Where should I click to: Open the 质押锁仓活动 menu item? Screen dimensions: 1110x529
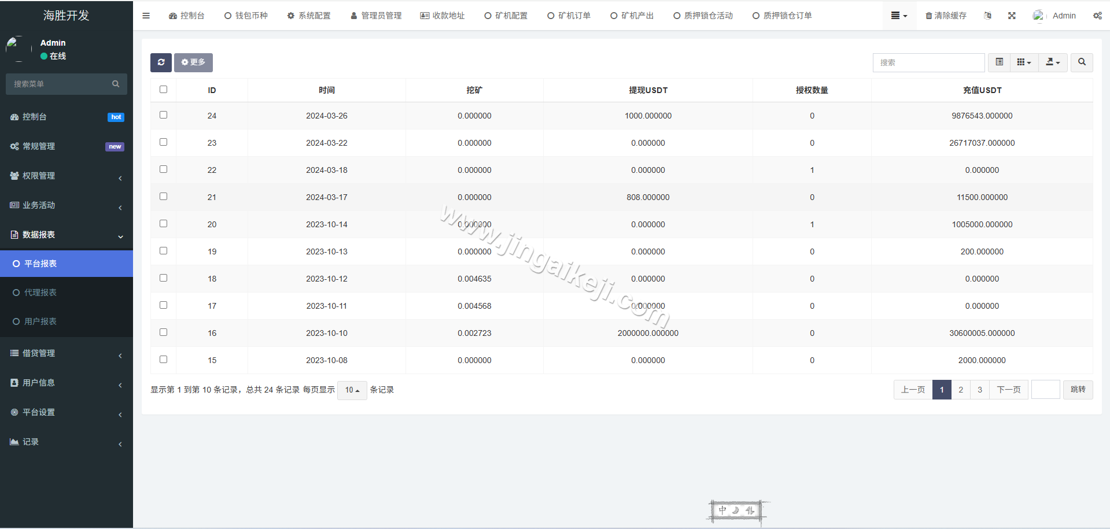(x=703, y=16)
